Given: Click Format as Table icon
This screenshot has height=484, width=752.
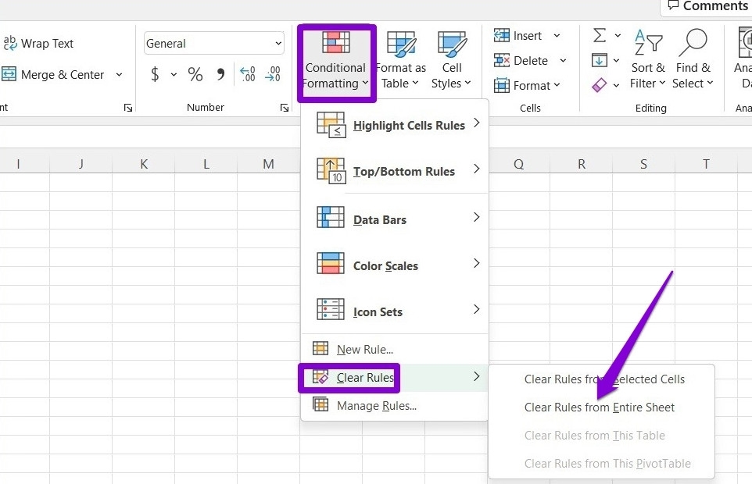Looking at the screenshot, I should pyautogui.click(x=401, y=44).
